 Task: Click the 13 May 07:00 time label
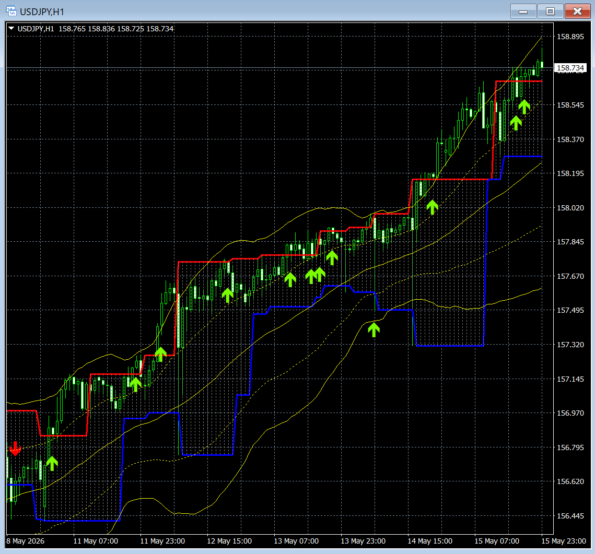(296, 541)
